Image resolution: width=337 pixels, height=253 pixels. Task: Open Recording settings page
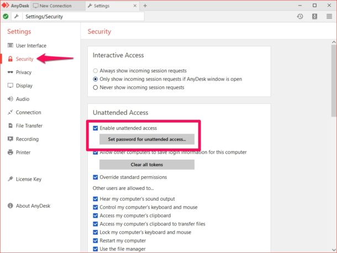27,139
